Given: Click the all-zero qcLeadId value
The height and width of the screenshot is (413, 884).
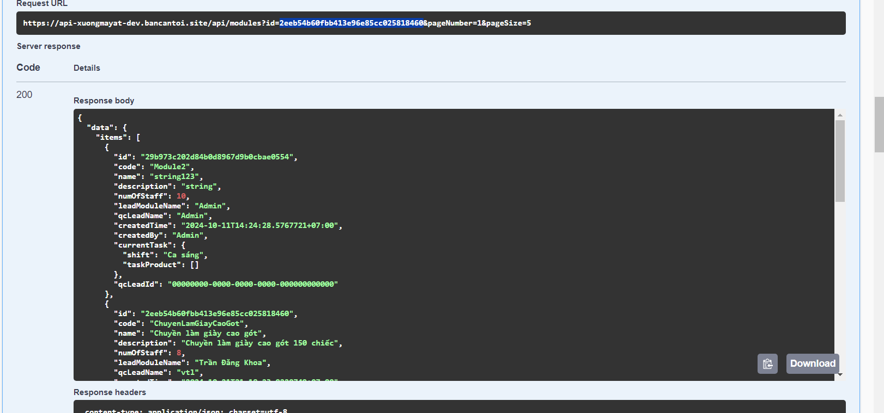Looking at the screenshot, I should pyautogui.click(x=252, y=285).
